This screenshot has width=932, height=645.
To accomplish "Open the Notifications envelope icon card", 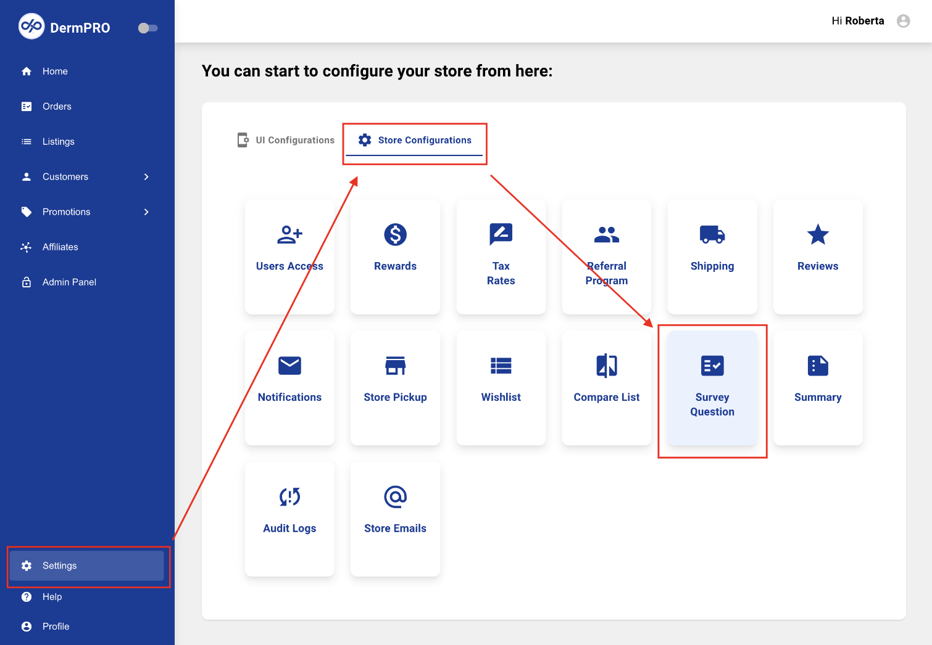I will [289, 366].
